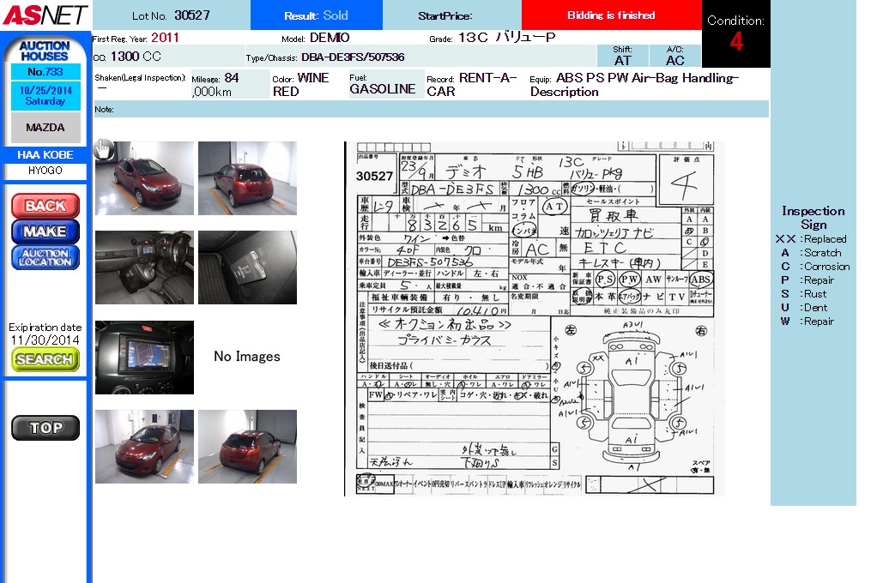Image resolution: width=883 pixels, height=583 pixels.
Task: Click the ASNET logo
Action: pos(45,15)
